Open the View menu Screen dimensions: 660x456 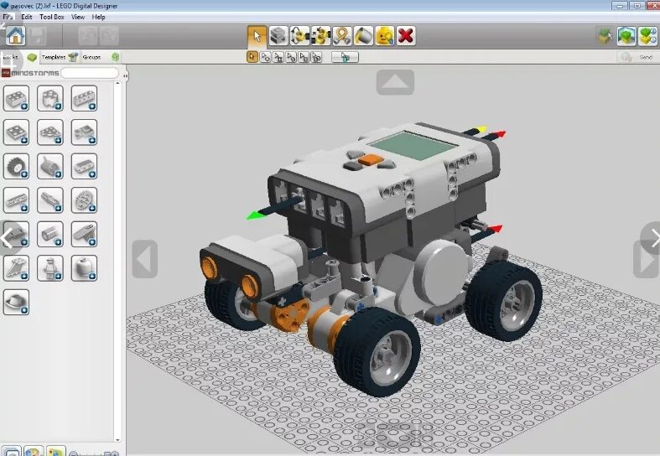coord(78,17)
